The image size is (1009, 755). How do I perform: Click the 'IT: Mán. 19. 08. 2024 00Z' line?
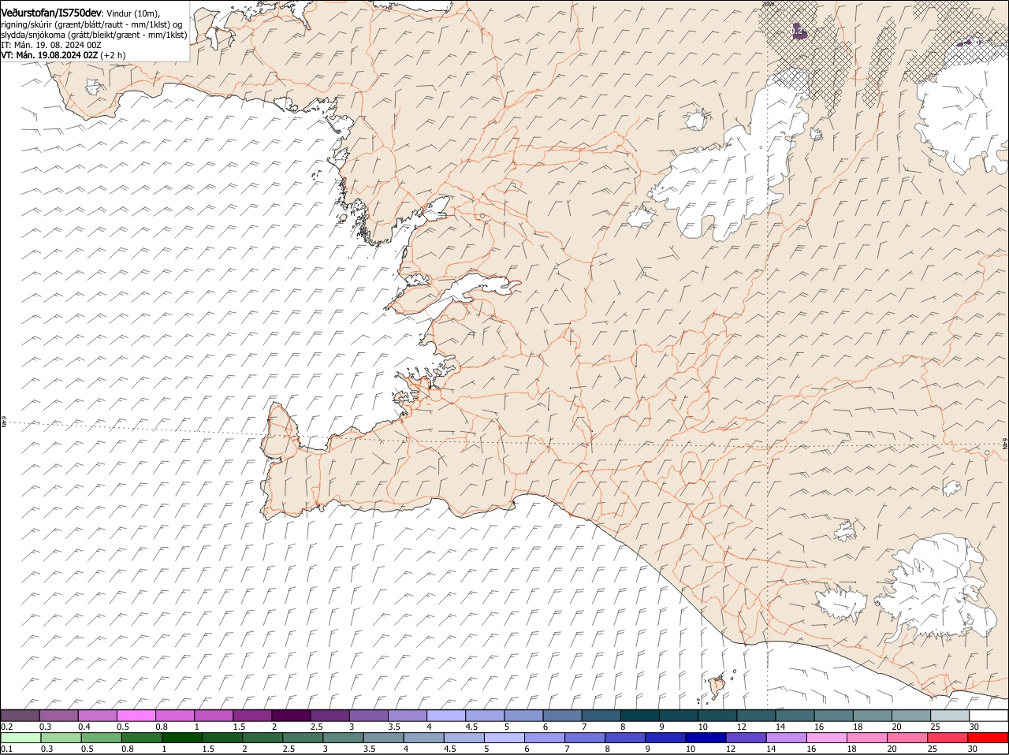(x=51, y=45)
